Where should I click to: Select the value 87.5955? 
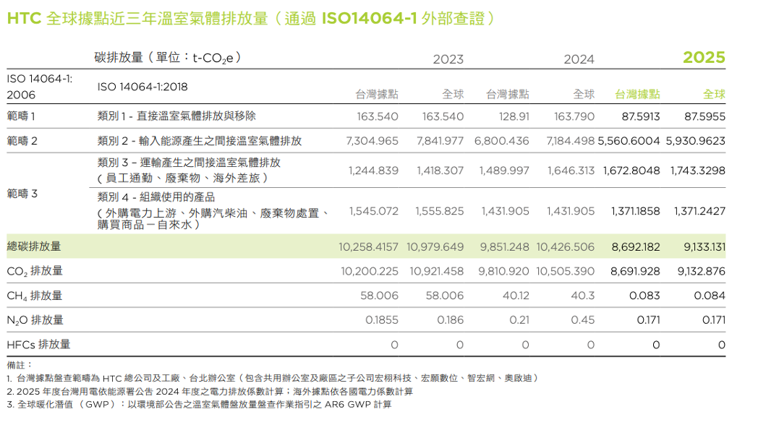704,116
